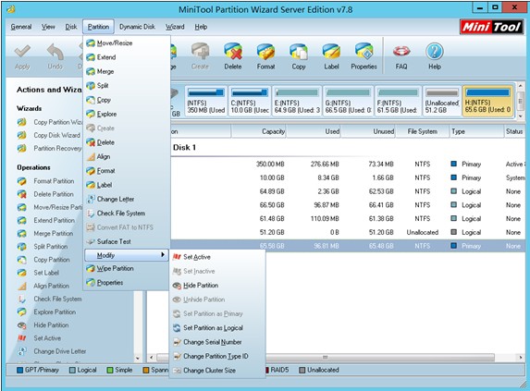Select Surface Test in the Partition menu

coord(127,241)
